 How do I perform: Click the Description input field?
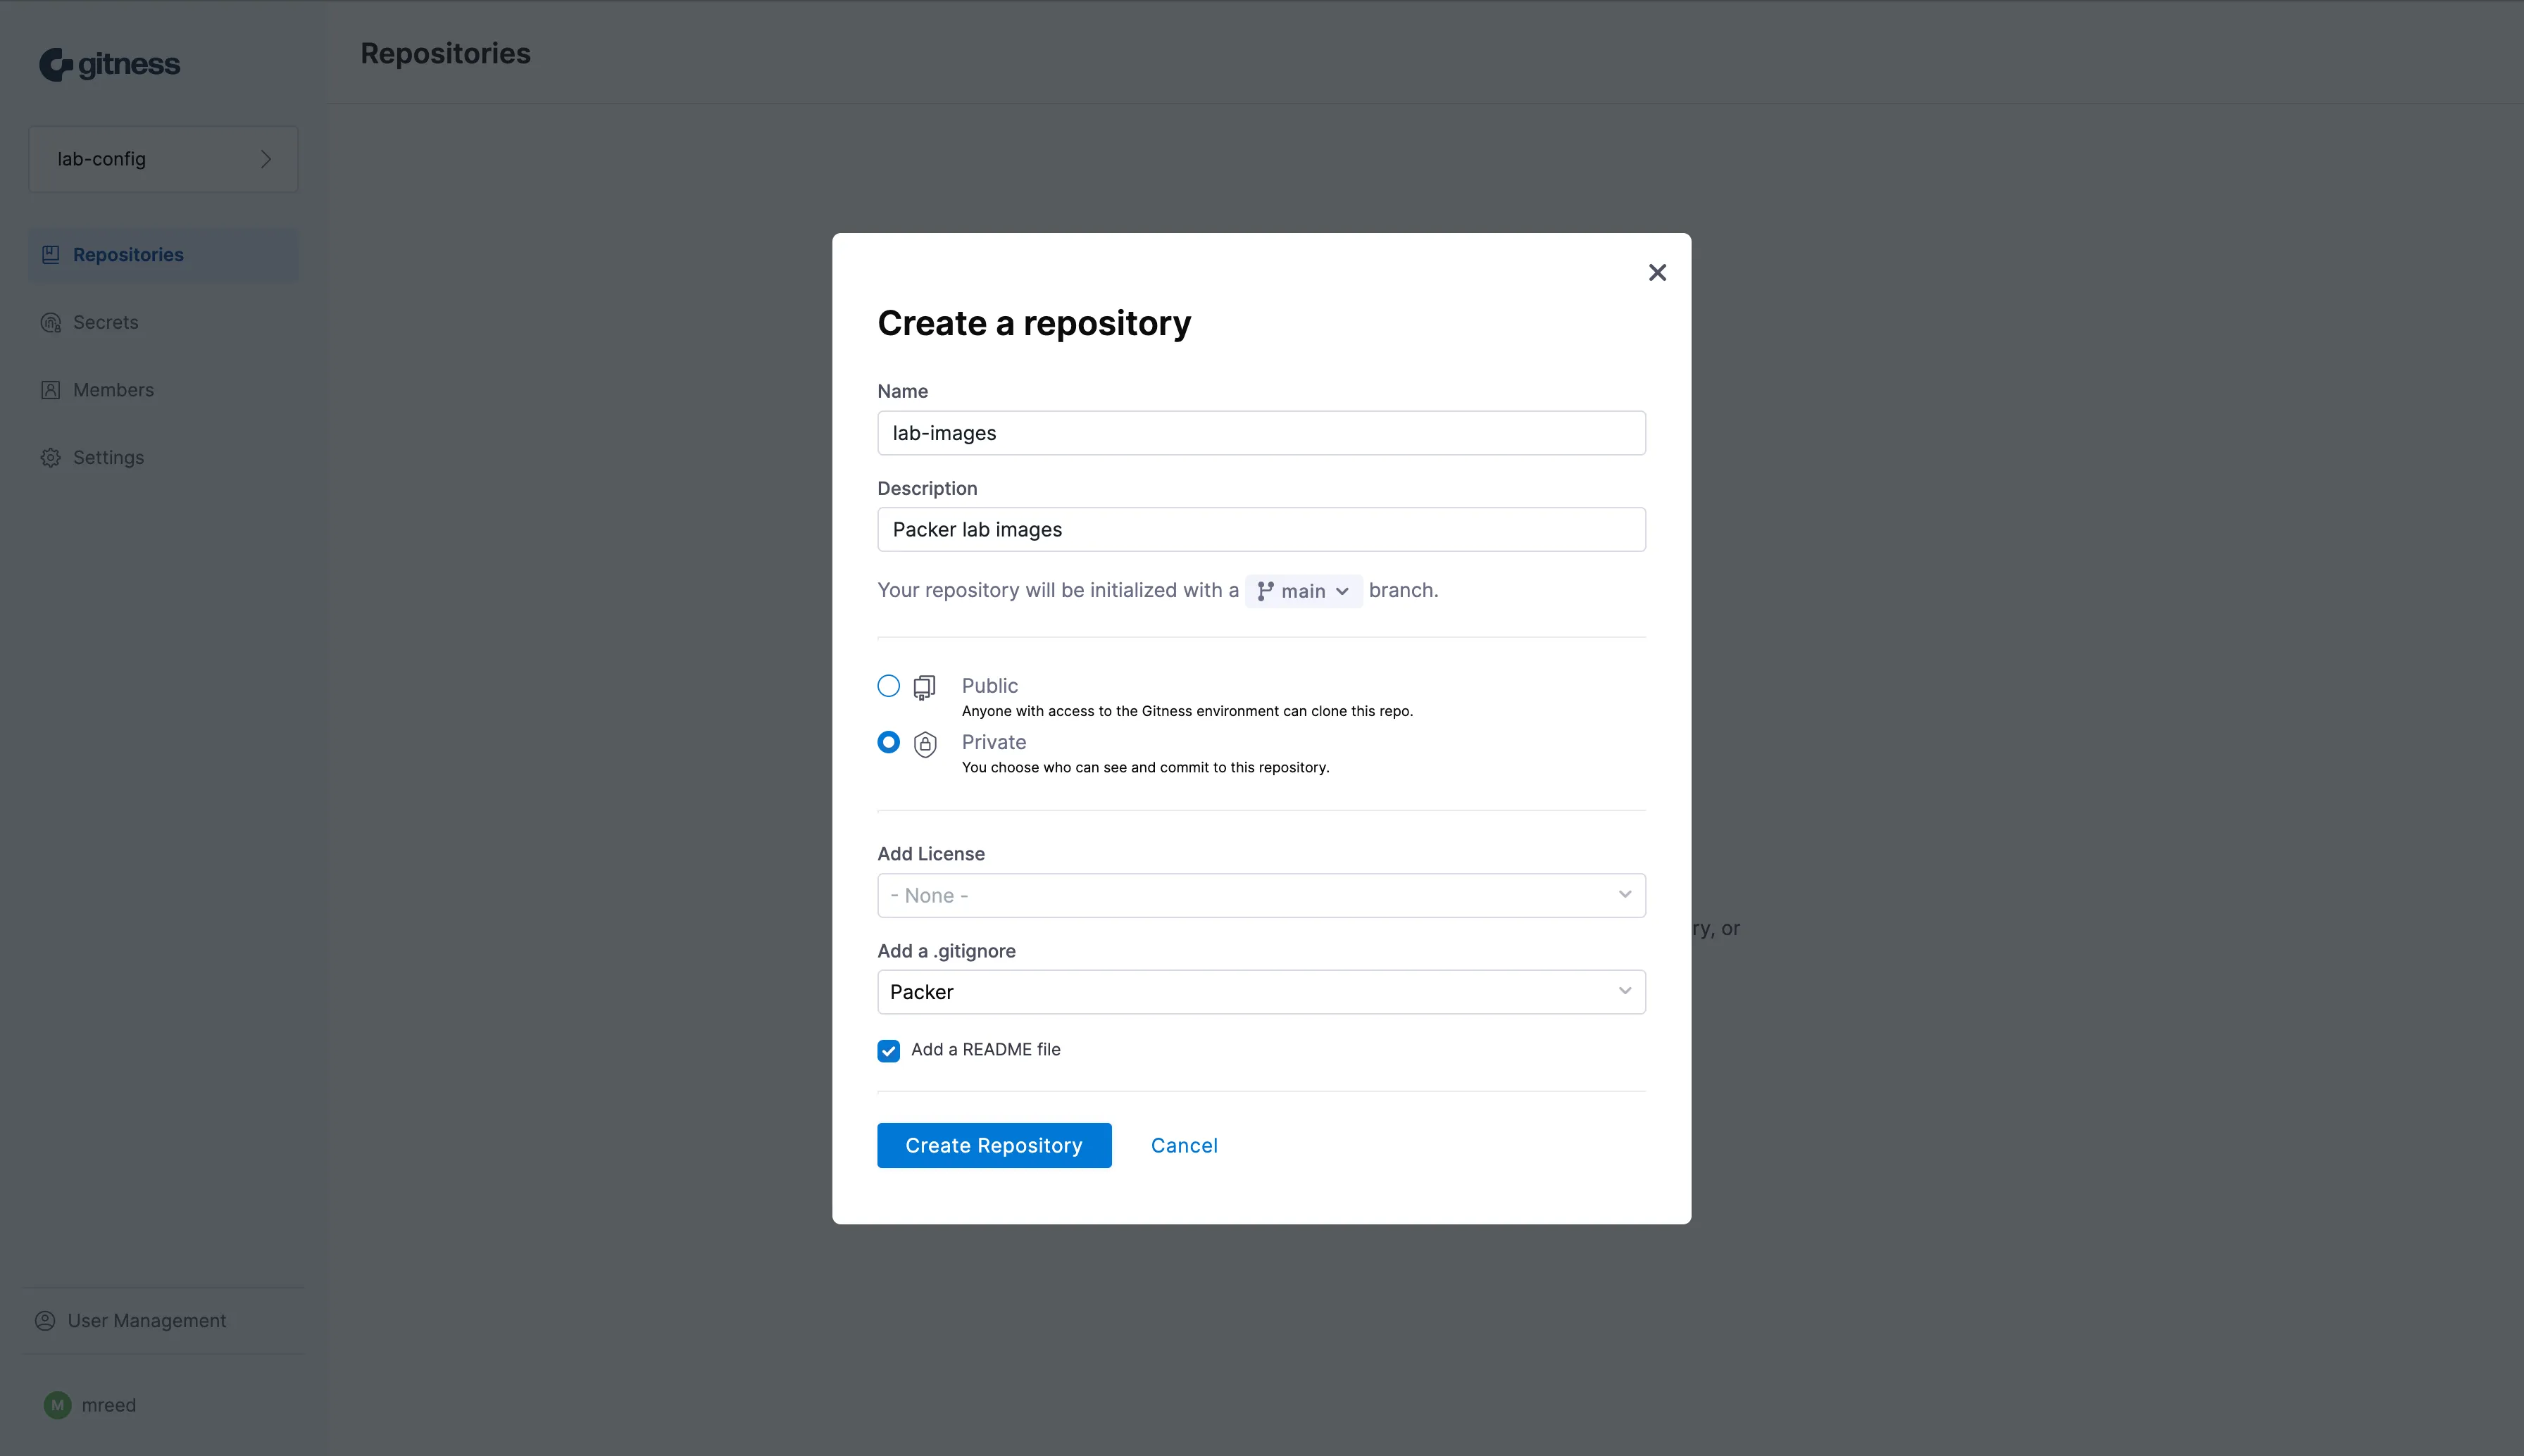(1261, 529)
